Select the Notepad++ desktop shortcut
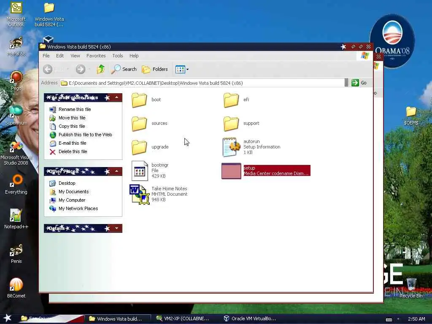The width and height of the screenshot is (432, 324). [16, 219]
